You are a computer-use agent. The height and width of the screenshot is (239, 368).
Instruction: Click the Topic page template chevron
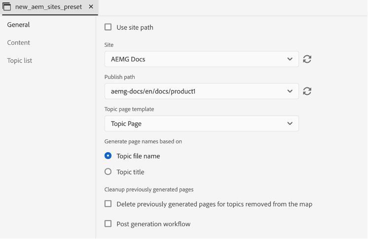pyautogui.click(x=290, y=123)
